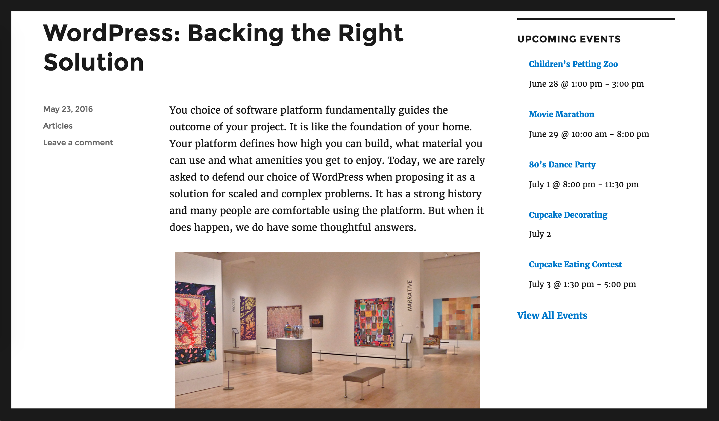The image size is (719, 421).
Task: Open the Movie Marathon event link
Action: 561,114
